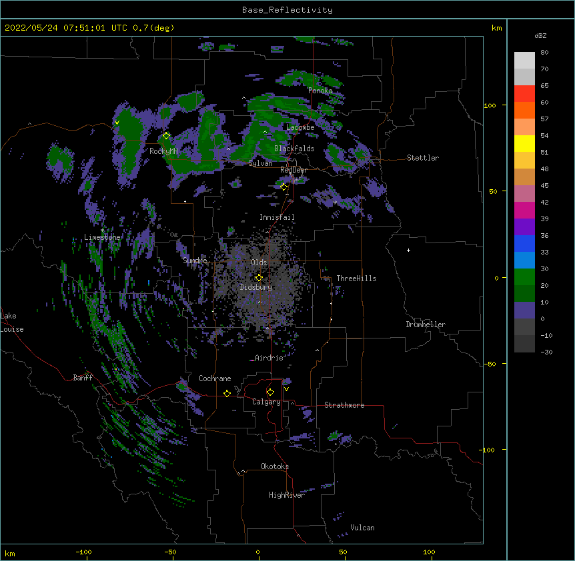Click the bright green 20-30 dBZ swatch
575x561 pixels.
[524, 277]
